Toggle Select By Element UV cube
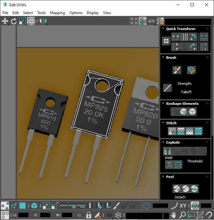Screen dimensions: 214x220 click(x=34, y=206)
